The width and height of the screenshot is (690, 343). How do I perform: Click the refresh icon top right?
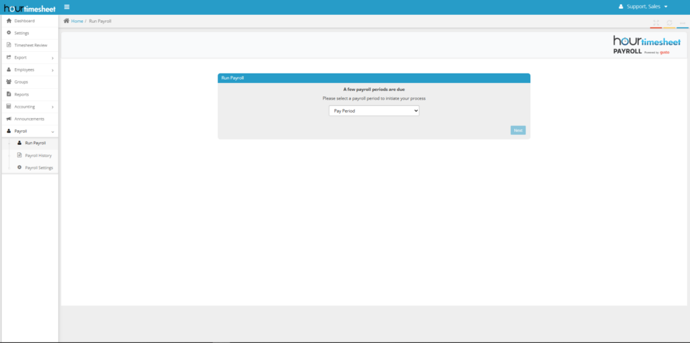tap(669, 22)
